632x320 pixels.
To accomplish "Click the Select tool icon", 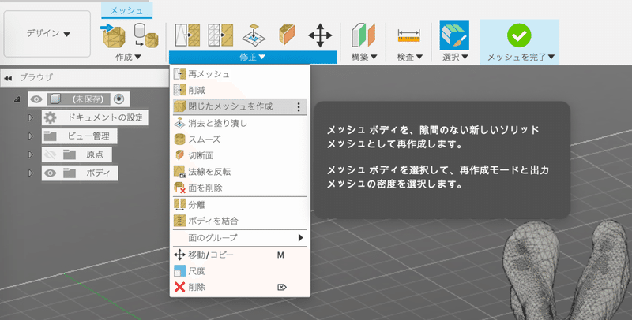I will coord(454,35).
